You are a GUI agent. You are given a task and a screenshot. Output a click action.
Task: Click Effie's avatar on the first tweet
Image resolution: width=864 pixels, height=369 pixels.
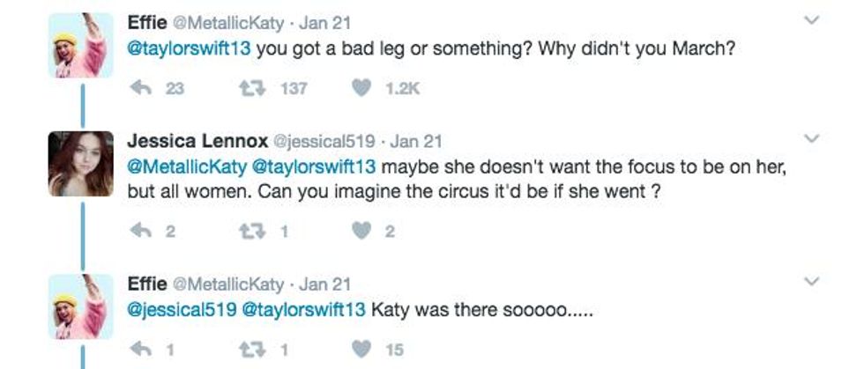click(81, 45)
